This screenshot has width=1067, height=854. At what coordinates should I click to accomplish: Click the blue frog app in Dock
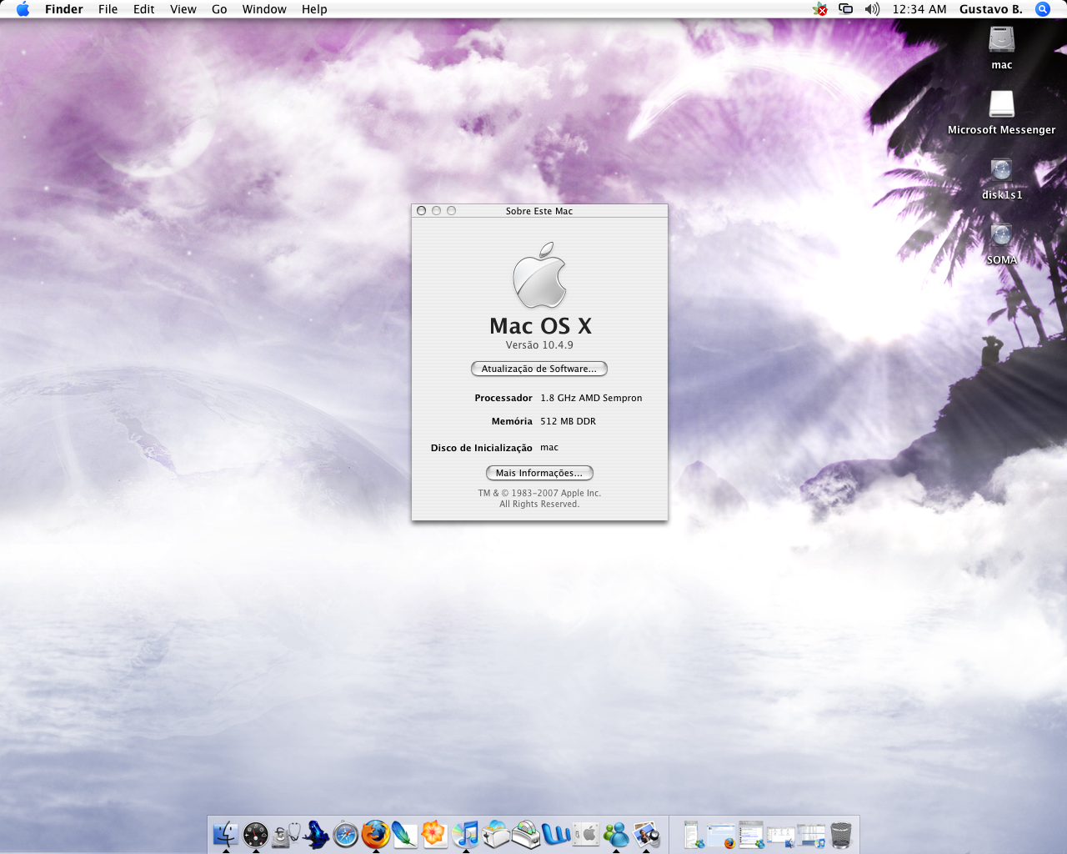[x=316, y=834]
